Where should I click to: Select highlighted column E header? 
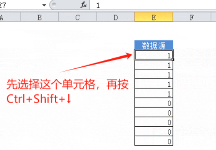(x=154, y=17)
